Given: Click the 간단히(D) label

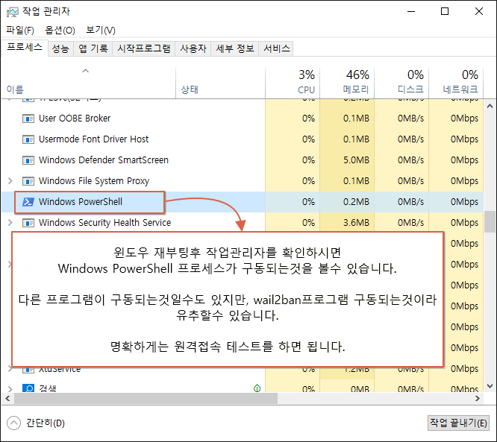Looking at the screenshot, I should coord(46,423).
